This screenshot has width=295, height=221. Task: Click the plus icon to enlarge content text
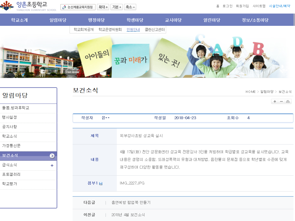click(x=275, y=102)
